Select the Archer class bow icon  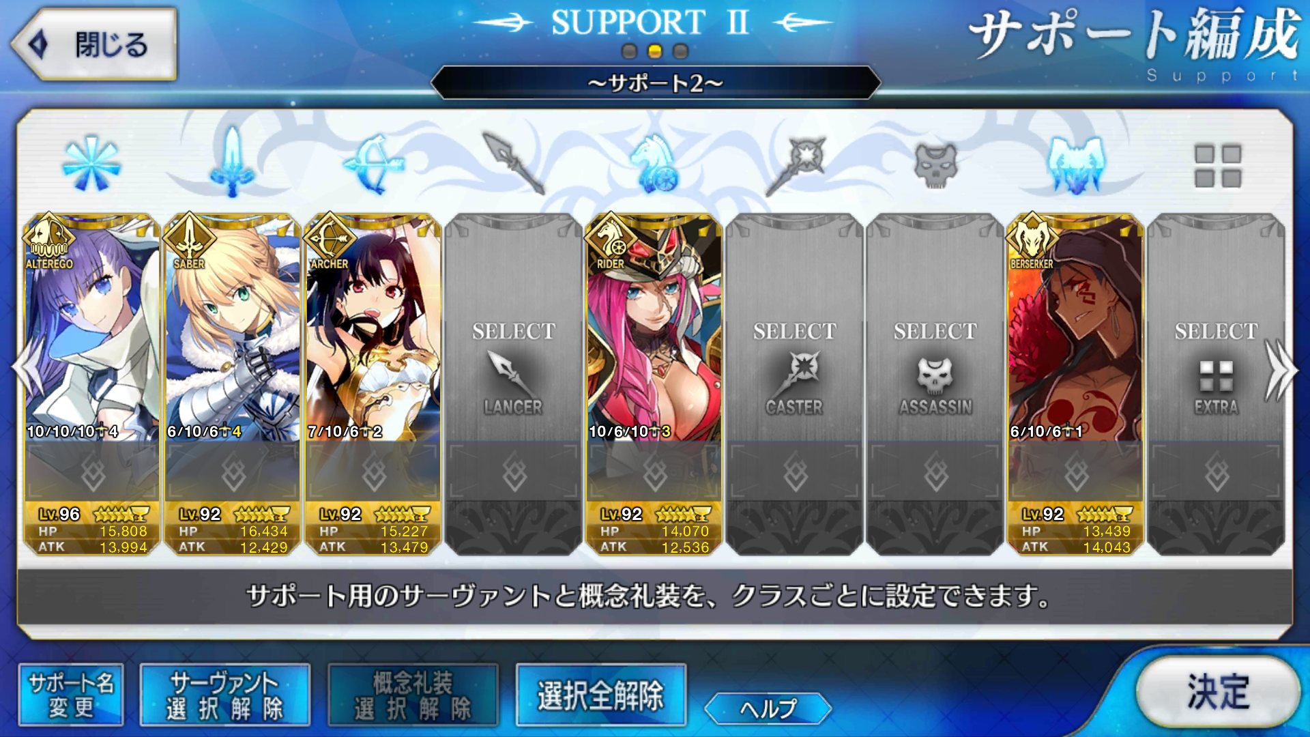point(373,164)
